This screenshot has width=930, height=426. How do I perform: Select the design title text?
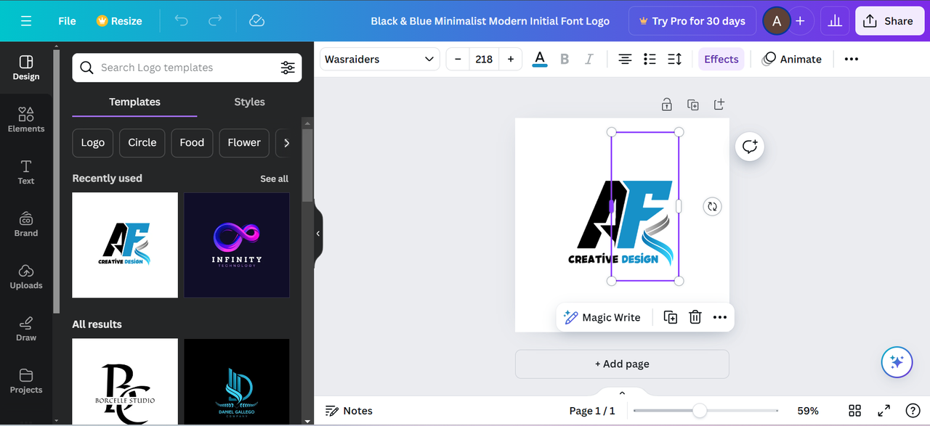(490, 21)
